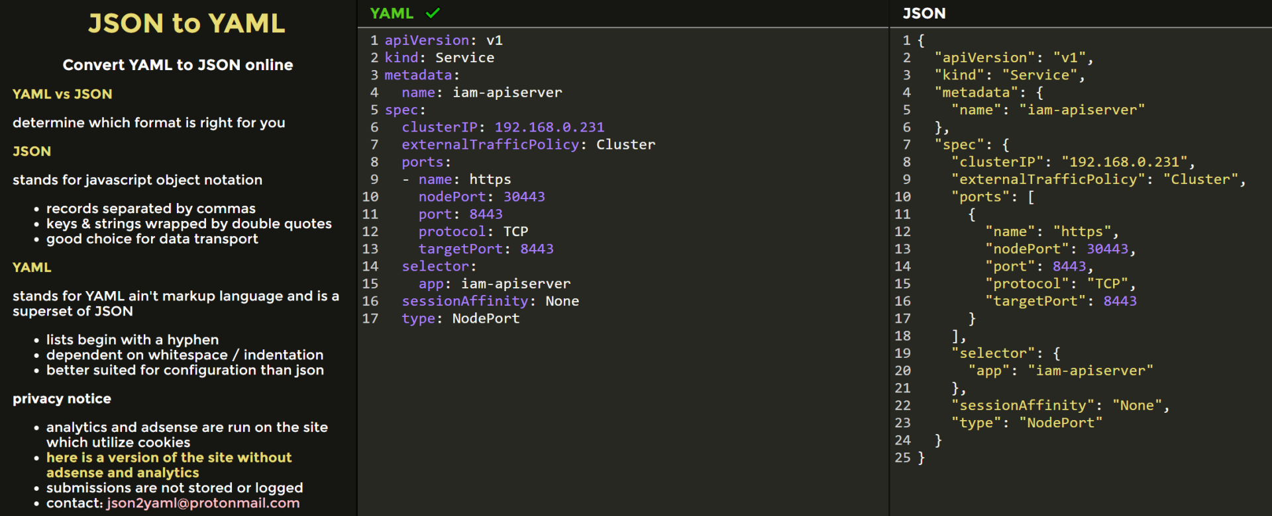Click the json2yaml@protonmail.com contact email
The height and width of the screenshot is (516, 1272).
click(203, 503)
